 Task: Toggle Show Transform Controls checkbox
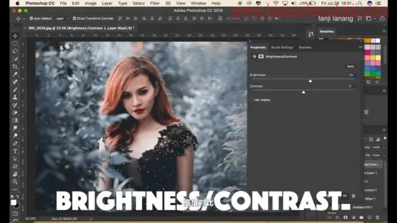pos(74,19)
